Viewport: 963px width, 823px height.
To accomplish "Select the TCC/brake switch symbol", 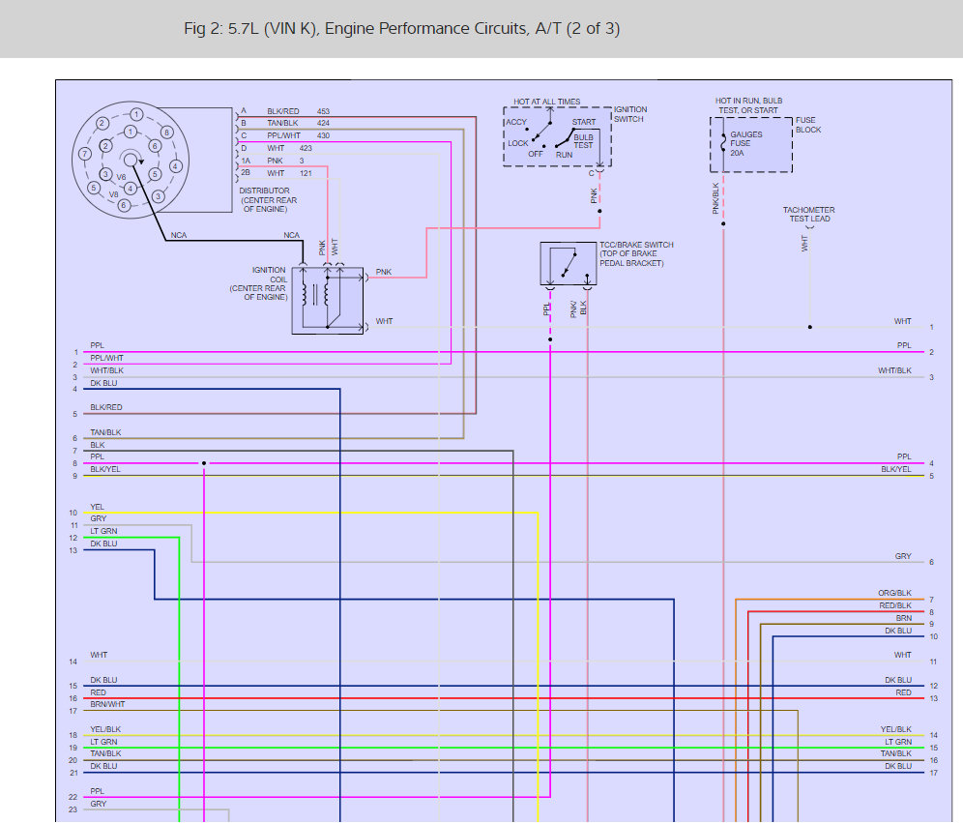I will tap(568, 264).
